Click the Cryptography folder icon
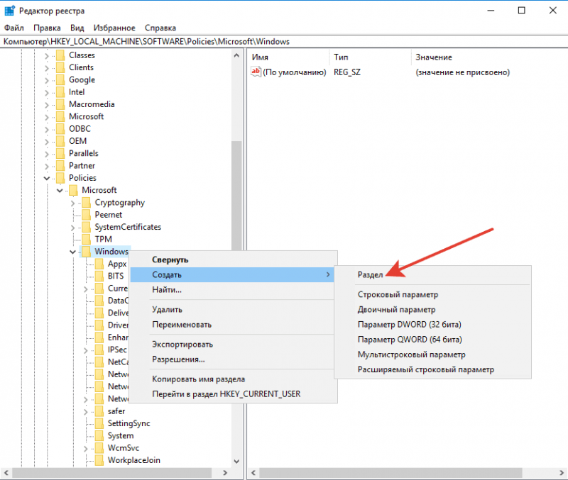 [86, 203]
